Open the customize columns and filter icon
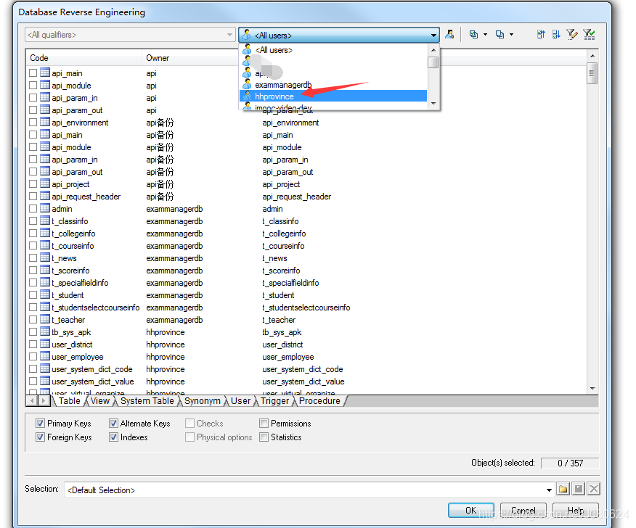 click(572, 34)
